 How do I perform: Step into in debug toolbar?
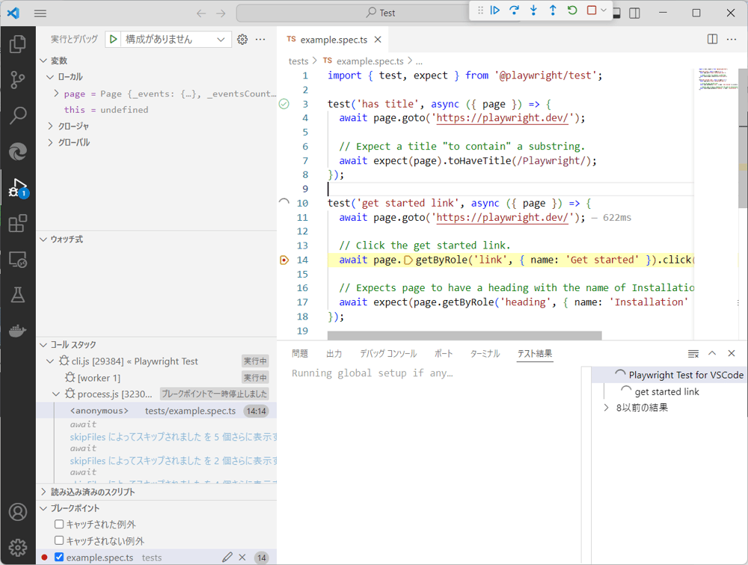[x=533, y=10]
